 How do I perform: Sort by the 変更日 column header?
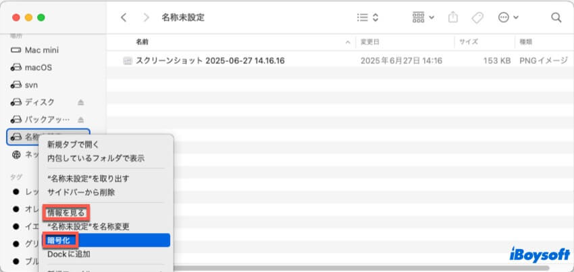[x=370, y=42]
